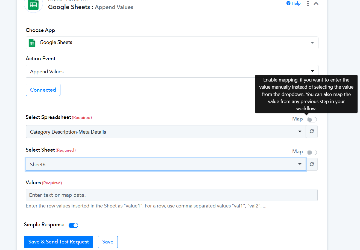Enable the Map toggle for Select Spreadsheet
The width and height of the screenshot is (360, 250).
coord(312,120)
